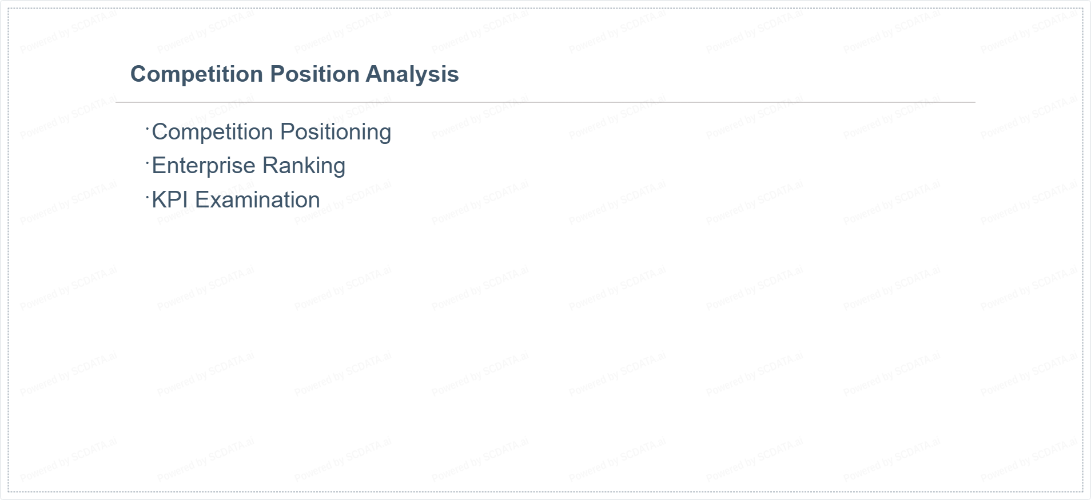Screen dimensions: 1091x500
Task: Click the horizontal divider under the heading
Action: pyautogui.click(x=545, y=102)
